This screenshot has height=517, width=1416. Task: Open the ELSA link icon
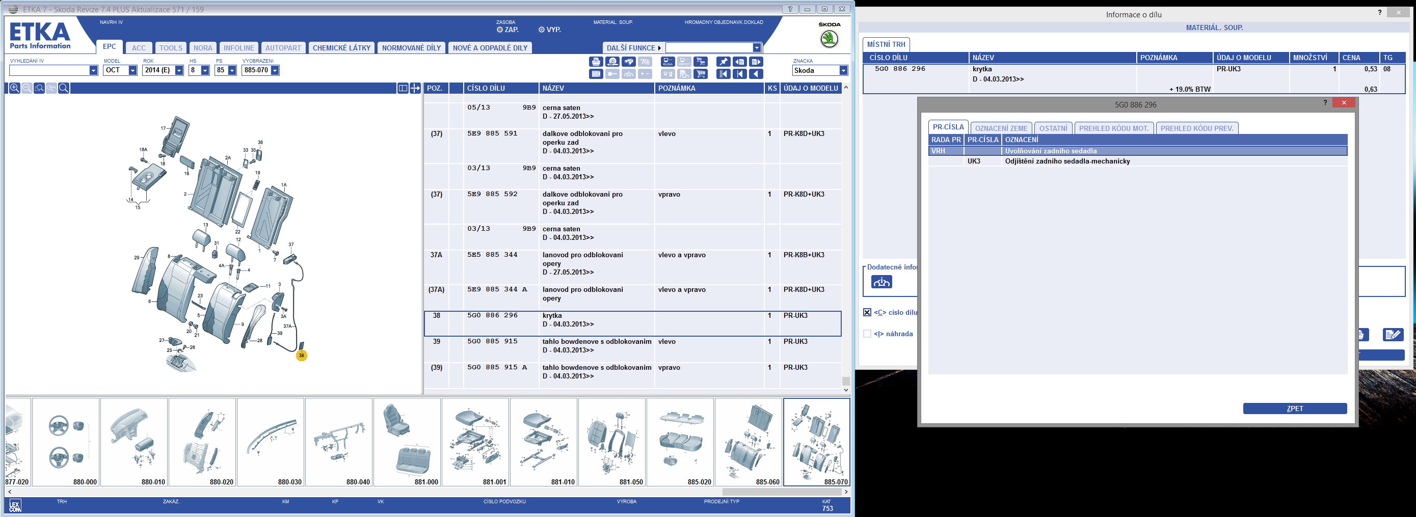(x=668, y=62)
